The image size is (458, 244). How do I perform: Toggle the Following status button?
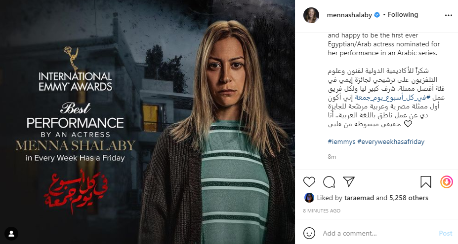click(403, 15)
